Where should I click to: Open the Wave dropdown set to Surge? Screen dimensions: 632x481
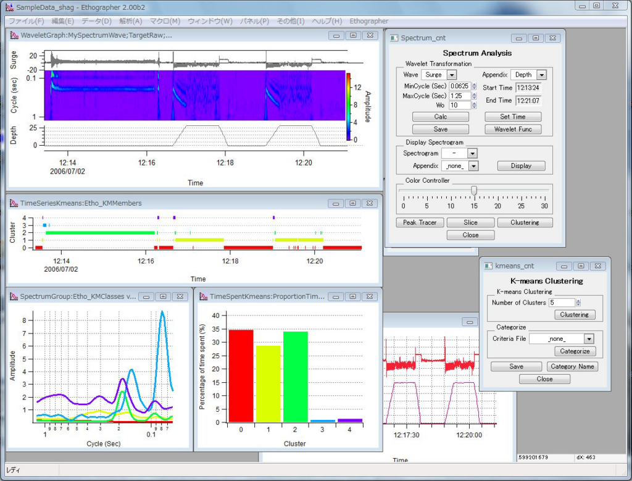tap(452, 75)
